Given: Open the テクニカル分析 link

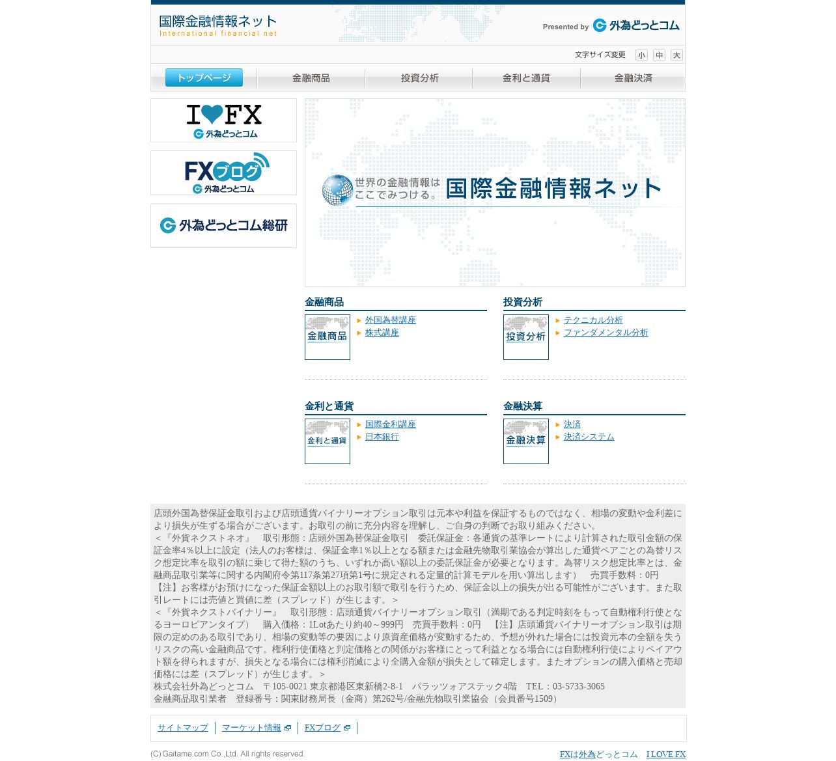Looking at the screenshot, I should [x=593, y=320].
